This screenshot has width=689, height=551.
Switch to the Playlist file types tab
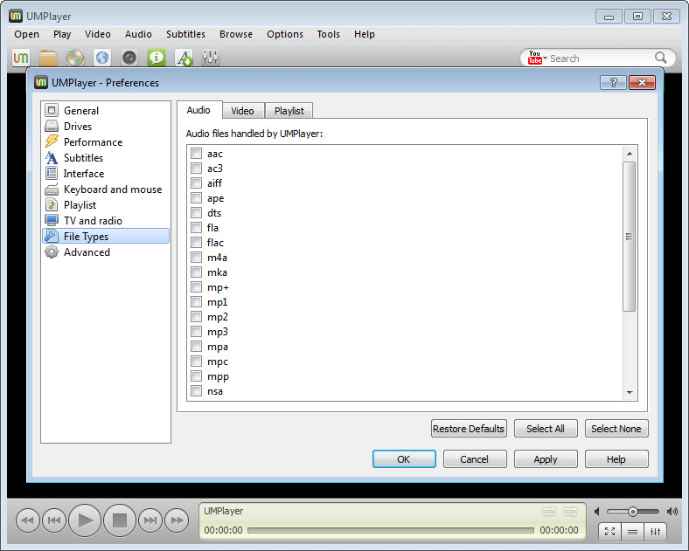[289, 111]
